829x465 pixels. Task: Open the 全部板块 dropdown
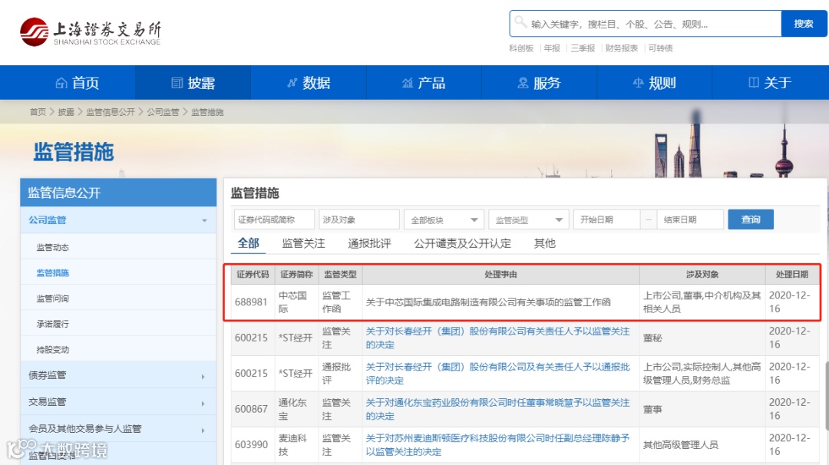click(444, 219)
